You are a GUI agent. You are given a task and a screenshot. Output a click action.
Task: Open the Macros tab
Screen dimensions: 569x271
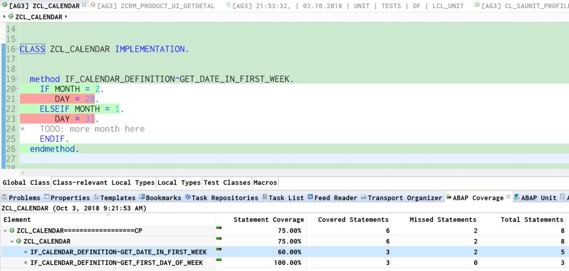pyautogui.click(x=265, y=183)
